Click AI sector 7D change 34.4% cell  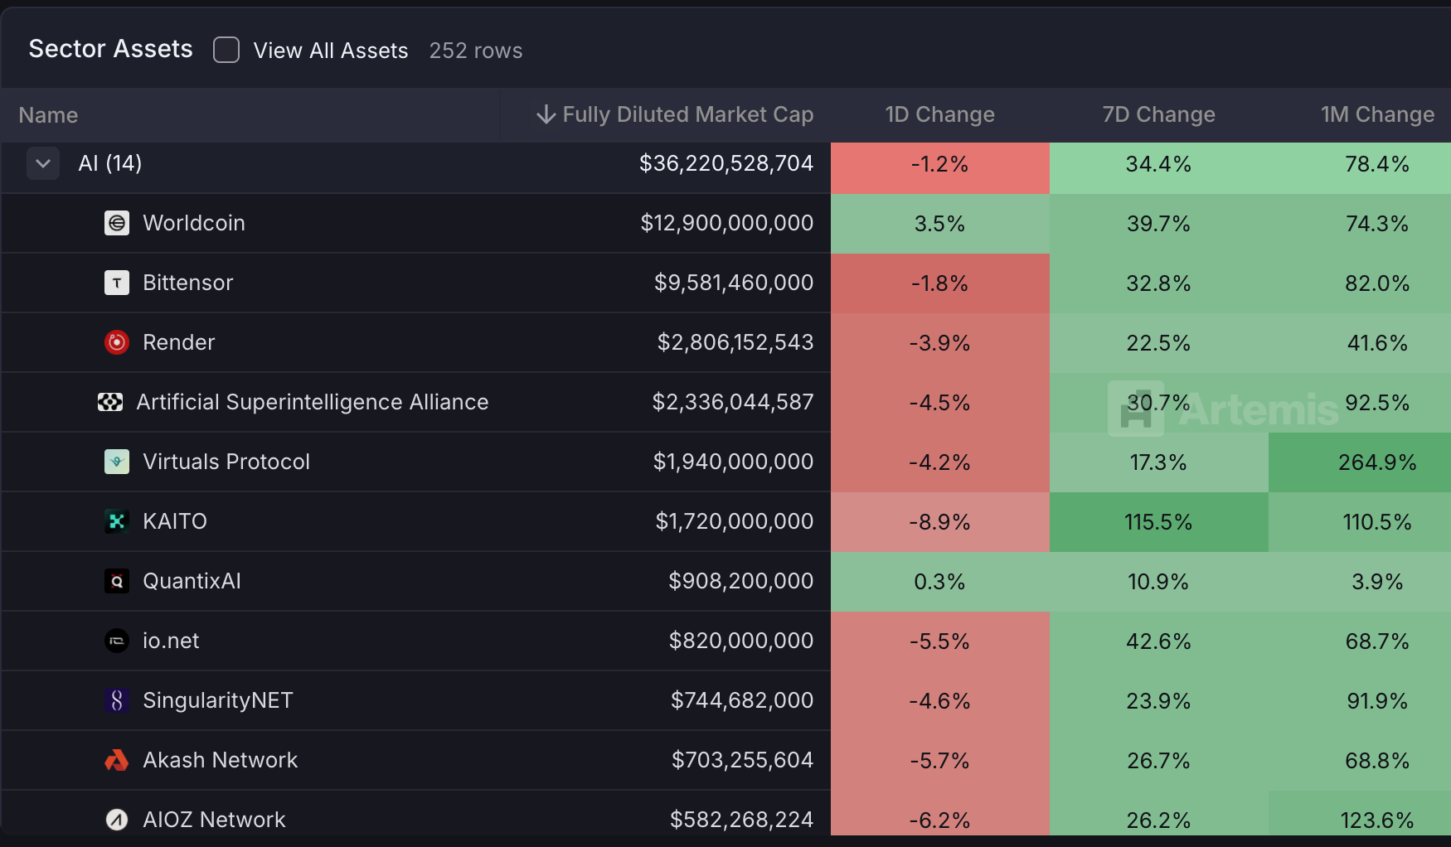[1159, 168]
